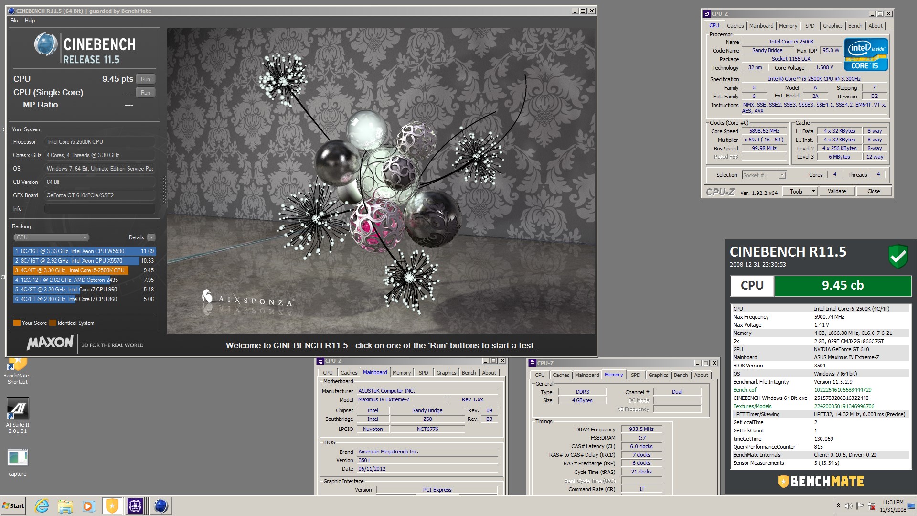Click the AIXSPONZA logo on the render
The height and width of the screenshot is (516, 917).
248,299
